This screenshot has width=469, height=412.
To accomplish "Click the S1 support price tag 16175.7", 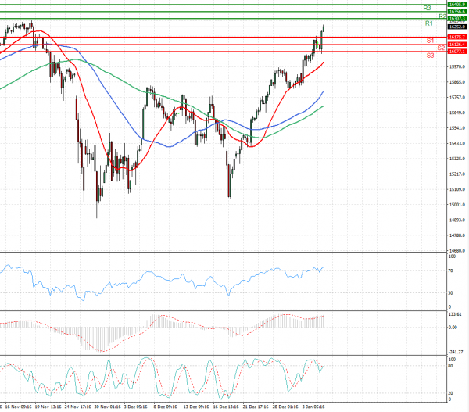I will (x=456, y=37).
